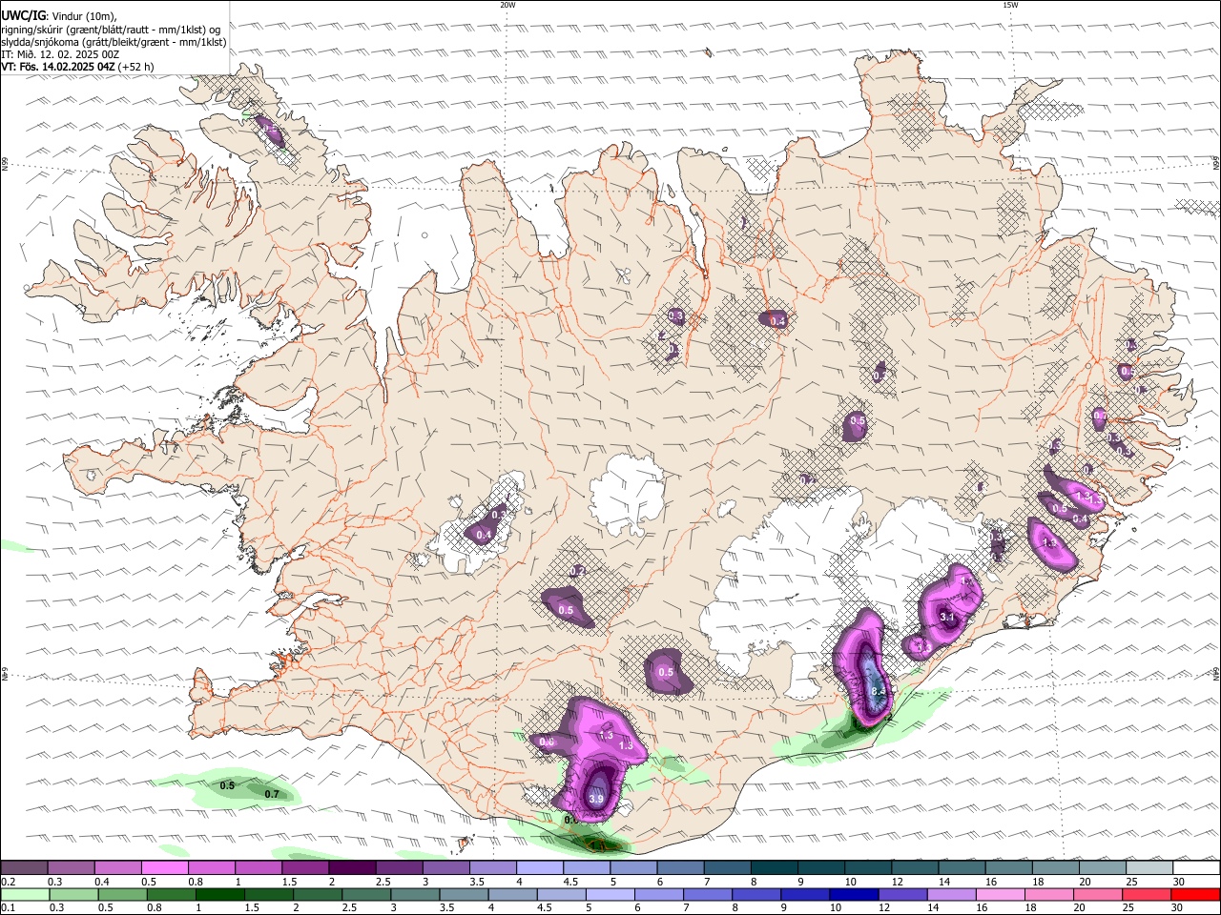The width and height of the screenshot is (1221, 915).
Task: Pick light grey snow swatch between 25 and 30
Action: pyautogui.click(x=1149, y=867)
